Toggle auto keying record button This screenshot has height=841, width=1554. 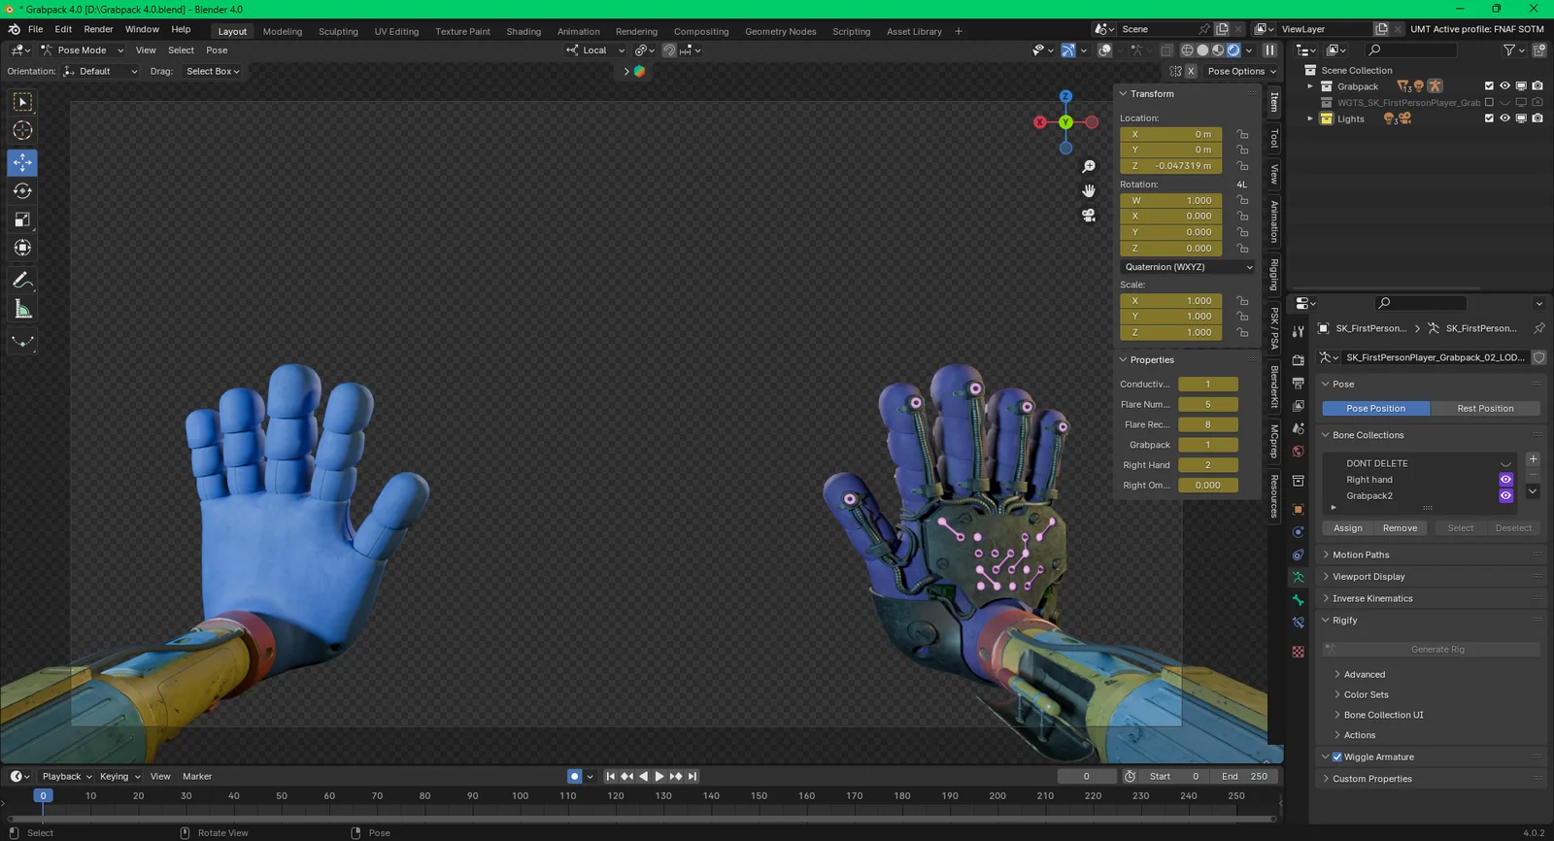coord(575,777)
